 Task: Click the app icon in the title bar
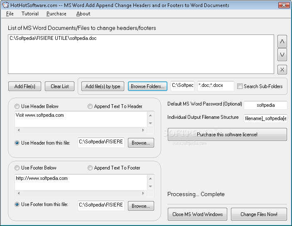pos(5,5)
